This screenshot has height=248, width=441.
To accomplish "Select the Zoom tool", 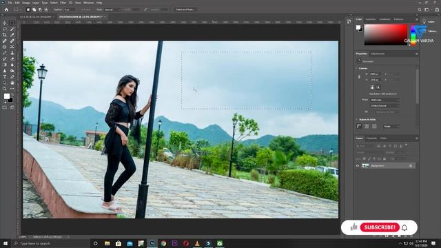I will pos(5,89).
